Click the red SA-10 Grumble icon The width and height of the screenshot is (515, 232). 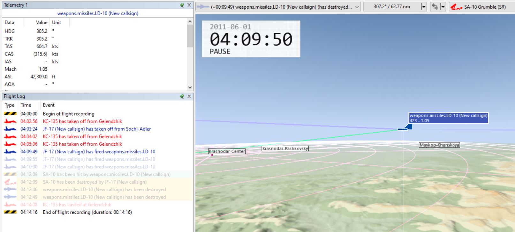coord(456,7)
